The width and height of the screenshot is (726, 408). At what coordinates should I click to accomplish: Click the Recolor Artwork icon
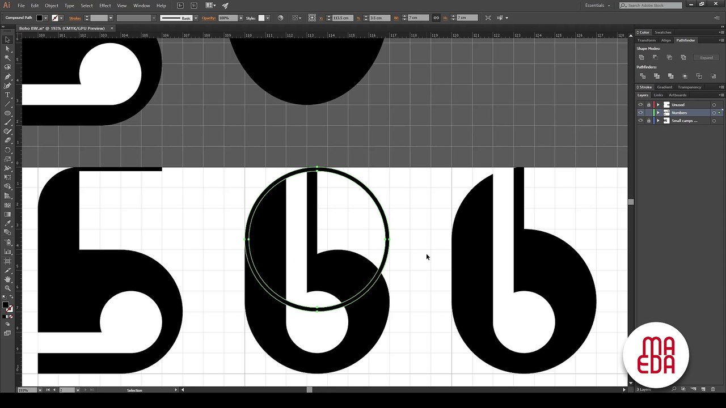(280, 18)
